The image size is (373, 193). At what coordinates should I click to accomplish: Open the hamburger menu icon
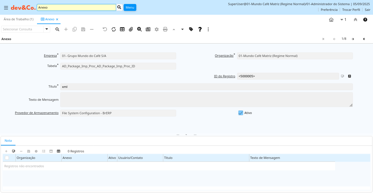point(6,8)
